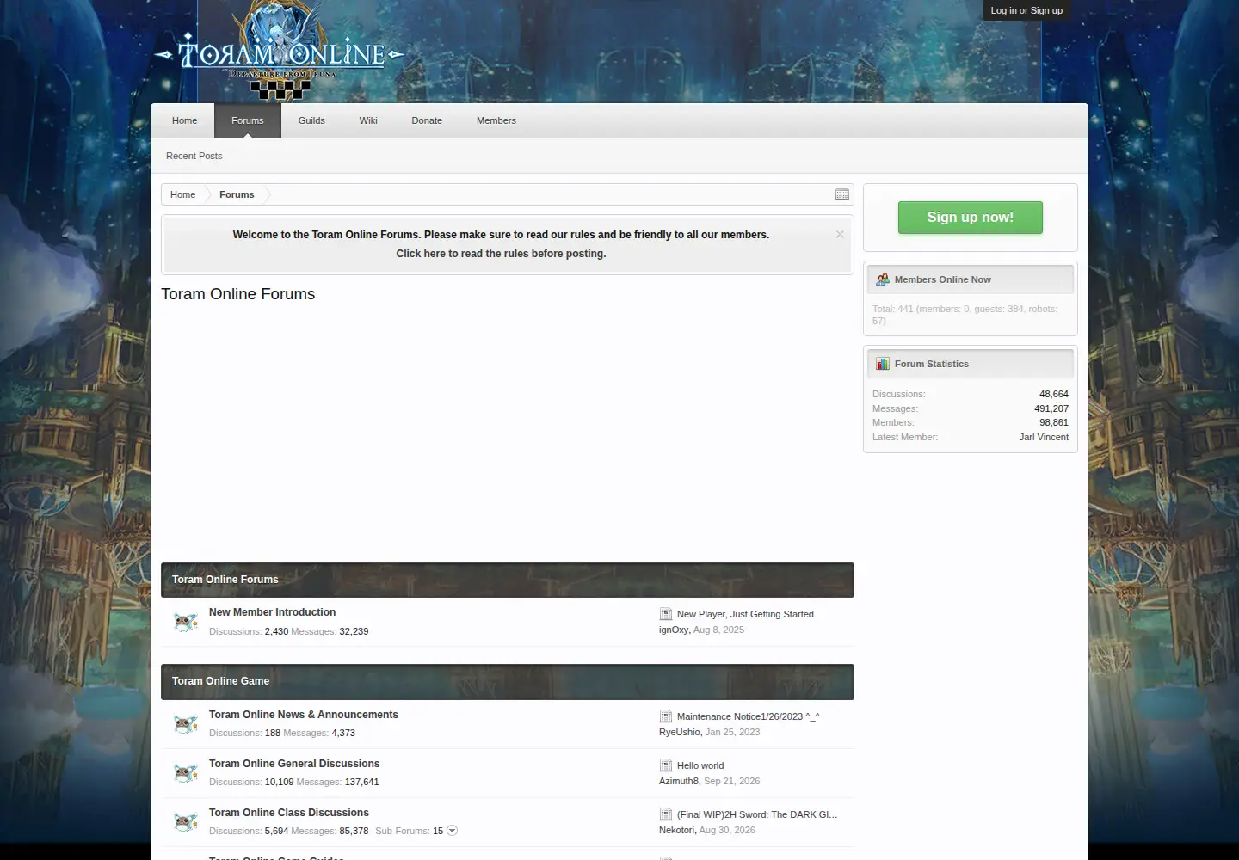Open 'Maintenance Notice1/26/2023 ^_^' thread
The image size is (1239, 860).
click(x=749, y=716)
